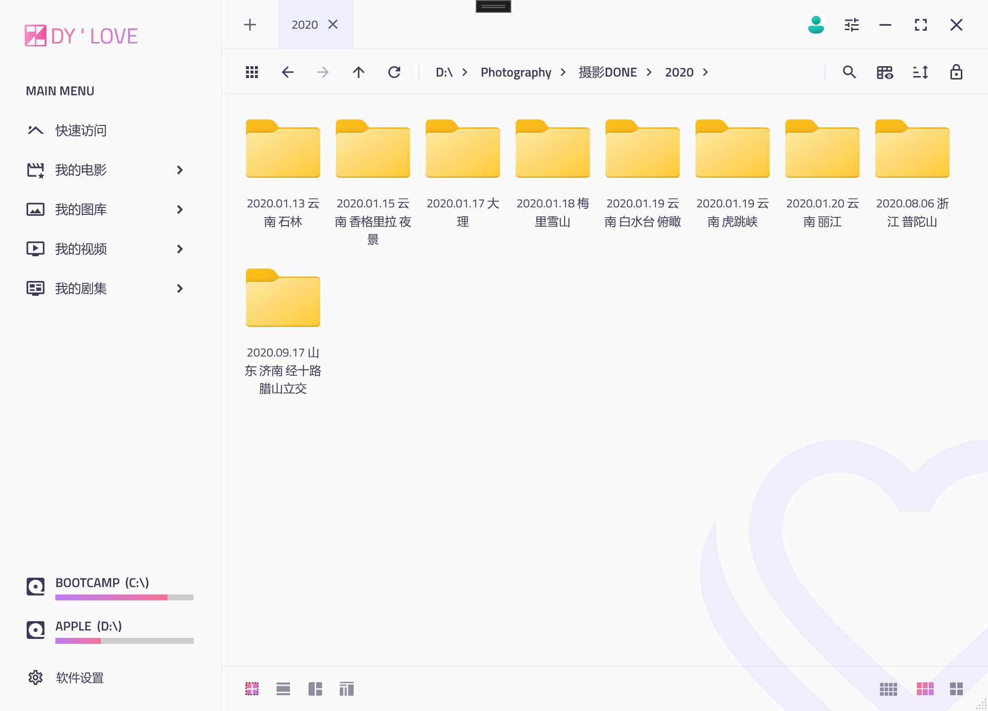The height and width of the screenshot is (711, 988).
Task: Switch to icon grid view mode
Action: (252, 689)
